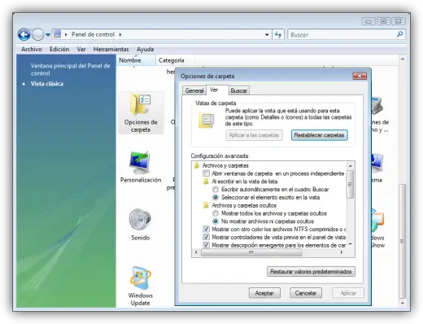Choose Mostrar todos los archivos y carpetas ocultos
This screenshot has width=423, height=324.
pyautogui.click(x=216, y=213)
